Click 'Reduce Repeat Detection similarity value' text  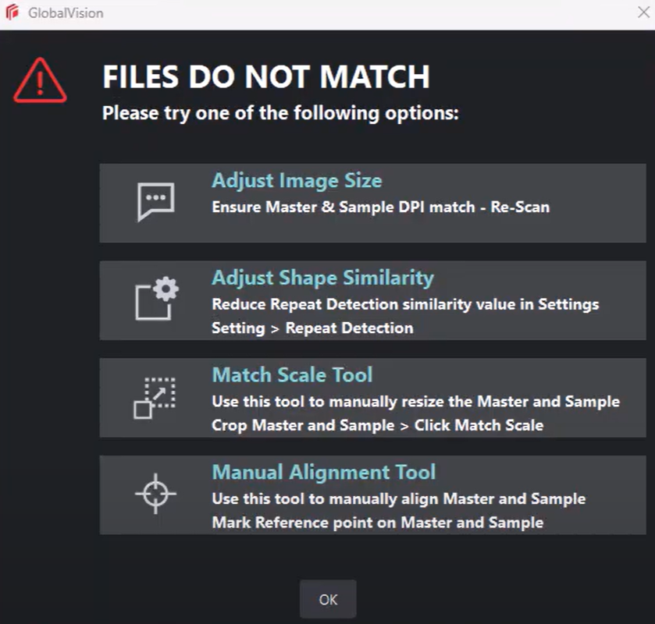405,304
